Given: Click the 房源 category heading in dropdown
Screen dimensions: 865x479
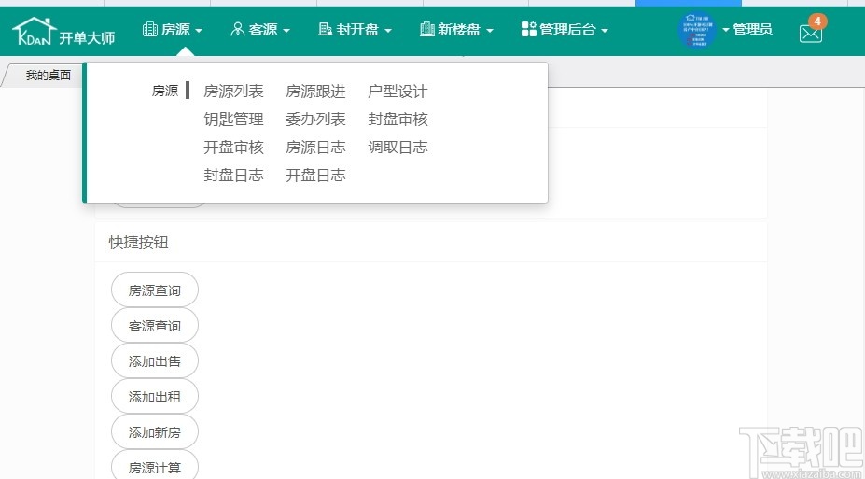Looking at the screenshot, I should point(165,91).
